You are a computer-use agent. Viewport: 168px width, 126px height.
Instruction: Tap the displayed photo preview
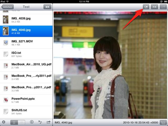[110, 65]
